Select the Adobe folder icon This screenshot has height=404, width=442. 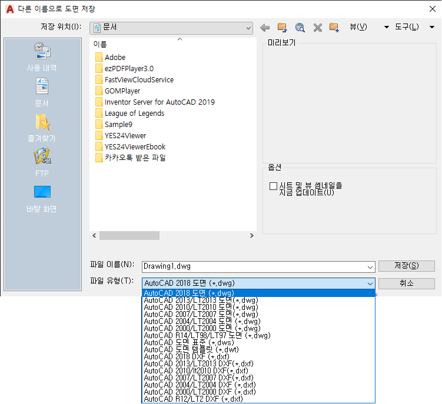click(x=99, y=57)
